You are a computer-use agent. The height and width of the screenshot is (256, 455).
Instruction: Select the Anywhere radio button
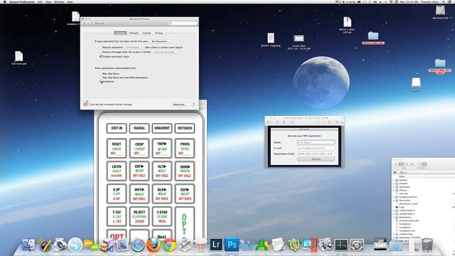pyautogui.click(x=101, y=82)
